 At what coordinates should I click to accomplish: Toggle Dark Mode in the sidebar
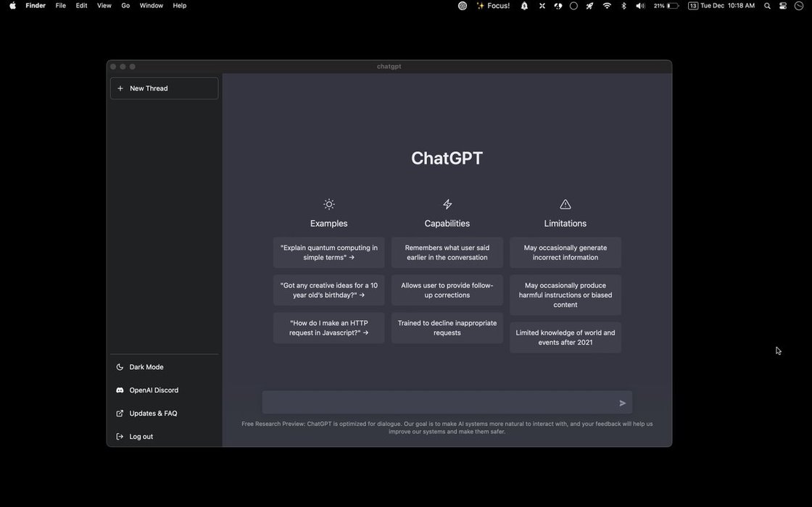pos(146,367)
